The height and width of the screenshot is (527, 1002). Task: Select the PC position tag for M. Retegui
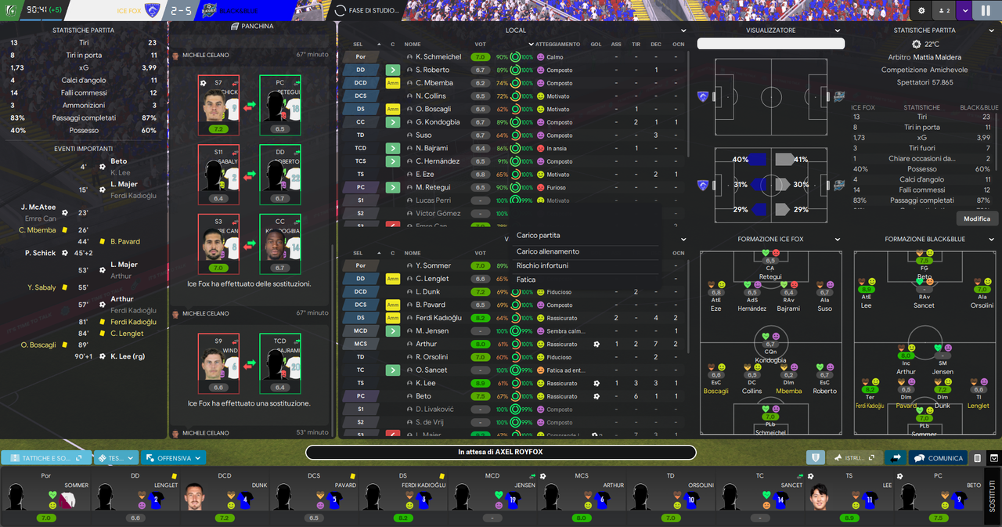(360, 188)
